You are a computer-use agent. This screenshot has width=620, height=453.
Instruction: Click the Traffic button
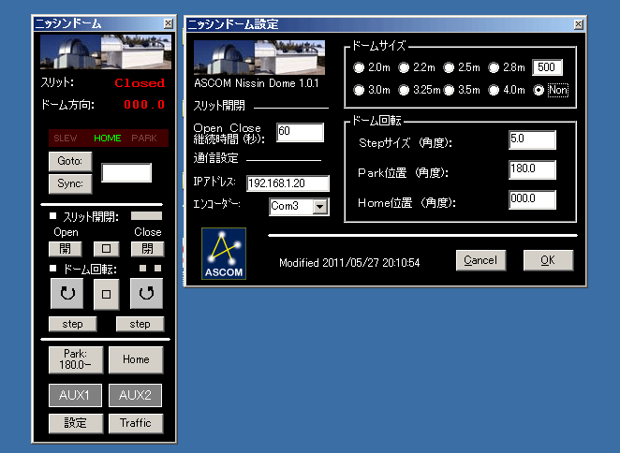[136, 423]
